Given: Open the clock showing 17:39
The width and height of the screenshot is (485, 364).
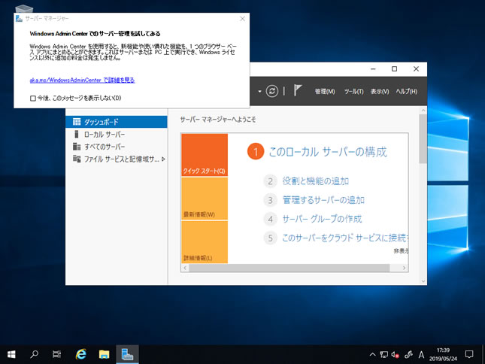Looking at the screenshot, I should [443, 354].
